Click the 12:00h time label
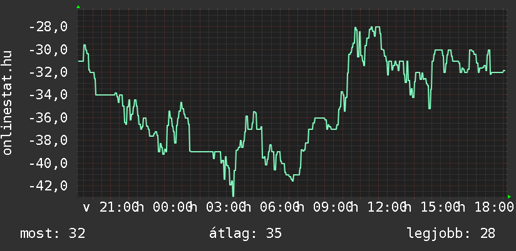Viewport: 516px width, 251px height. coord(385,207)
